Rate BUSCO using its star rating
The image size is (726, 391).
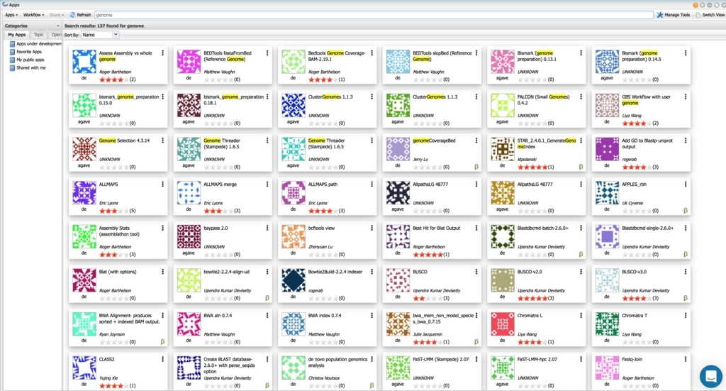(x=428, y=298)
